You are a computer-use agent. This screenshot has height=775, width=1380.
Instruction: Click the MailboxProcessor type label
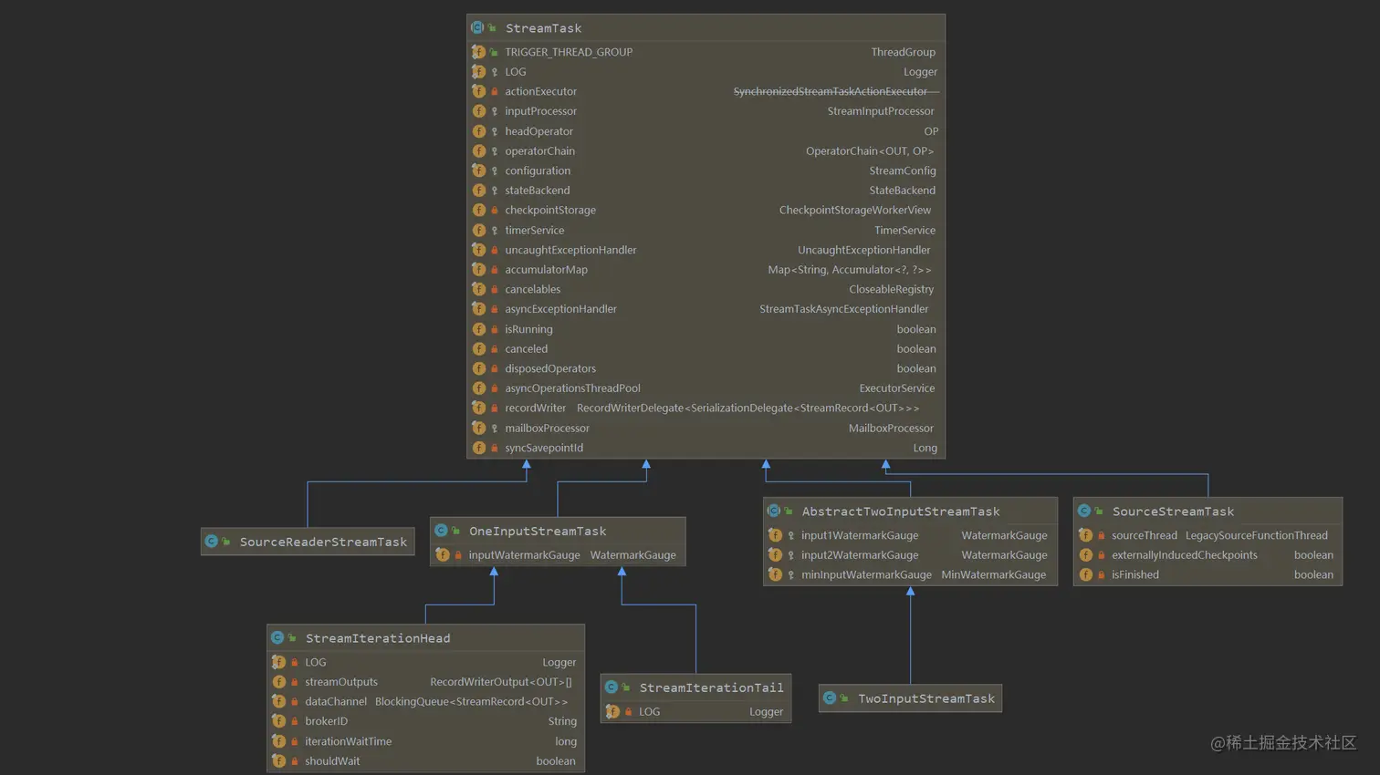click(891, 428)
